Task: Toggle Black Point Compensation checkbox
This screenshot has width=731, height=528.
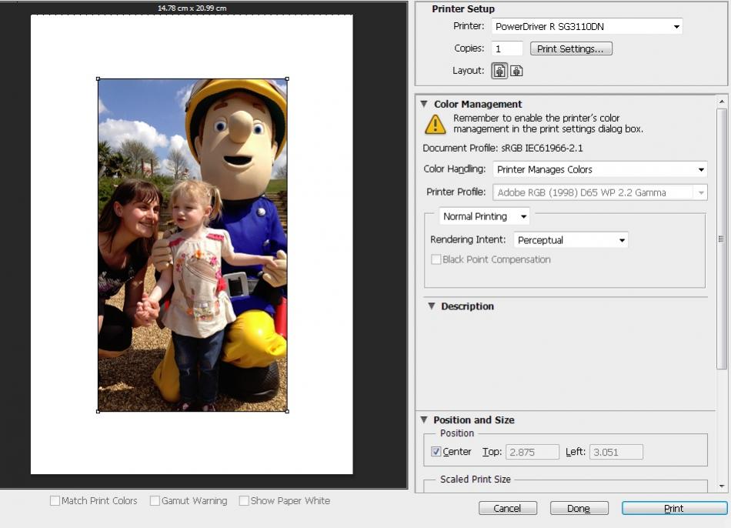Action: click(x=436, y=259)
